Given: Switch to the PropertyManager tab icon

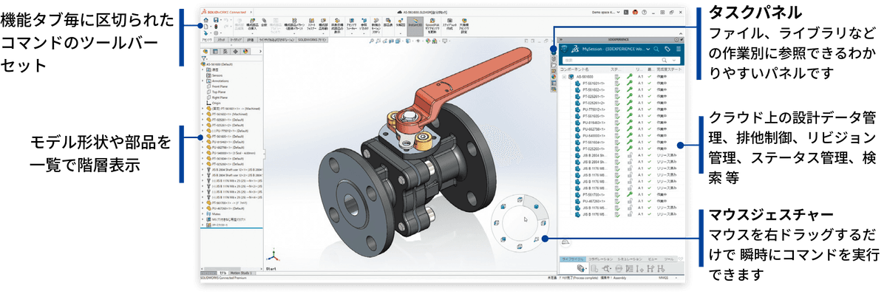Looking at the screenshot, I should tap(215, 51).
